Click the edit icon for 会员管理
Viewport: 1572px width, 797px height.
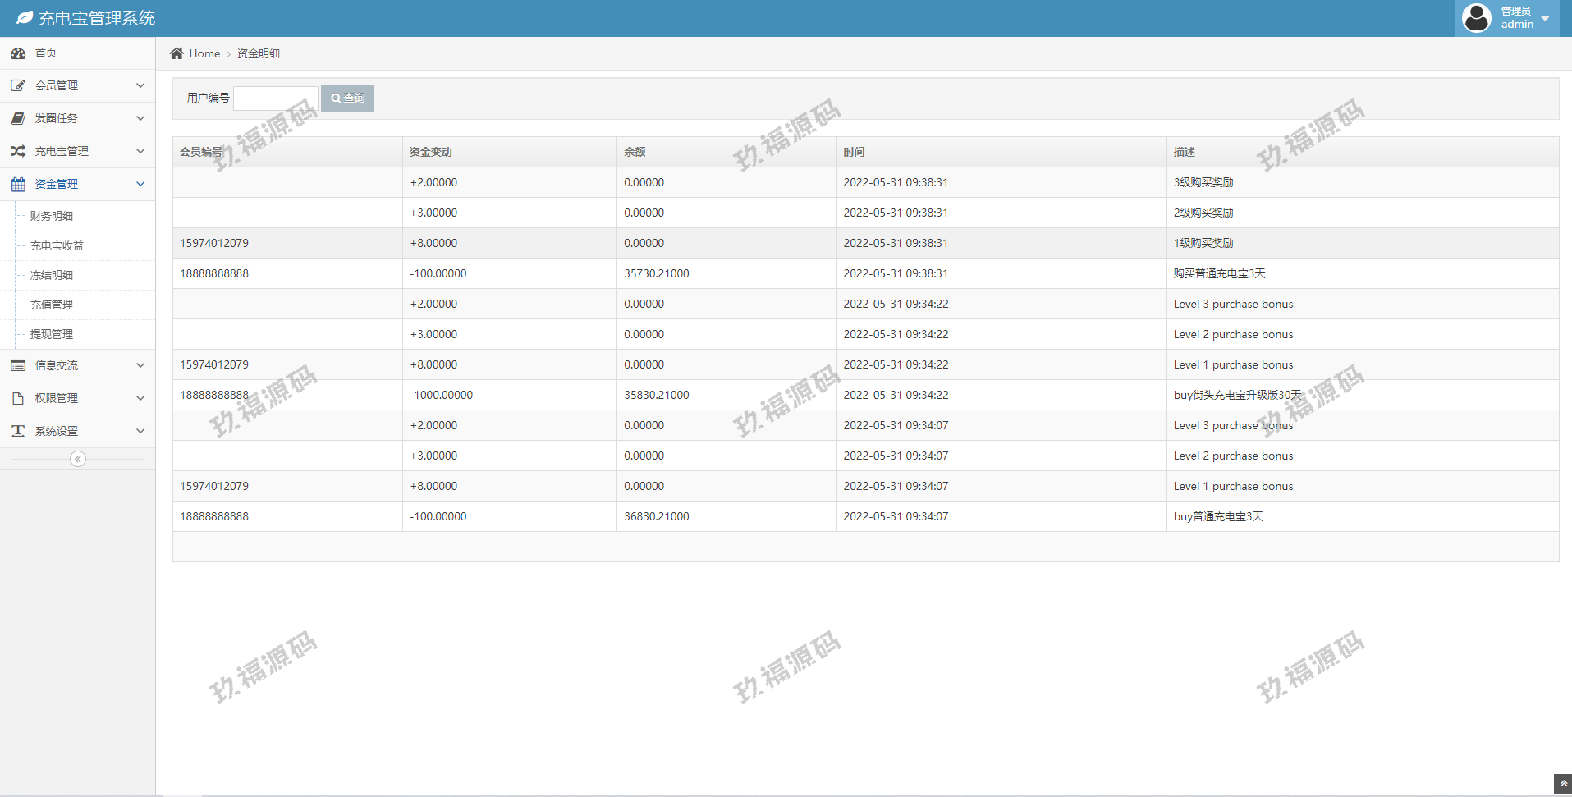tap(18, 85)
